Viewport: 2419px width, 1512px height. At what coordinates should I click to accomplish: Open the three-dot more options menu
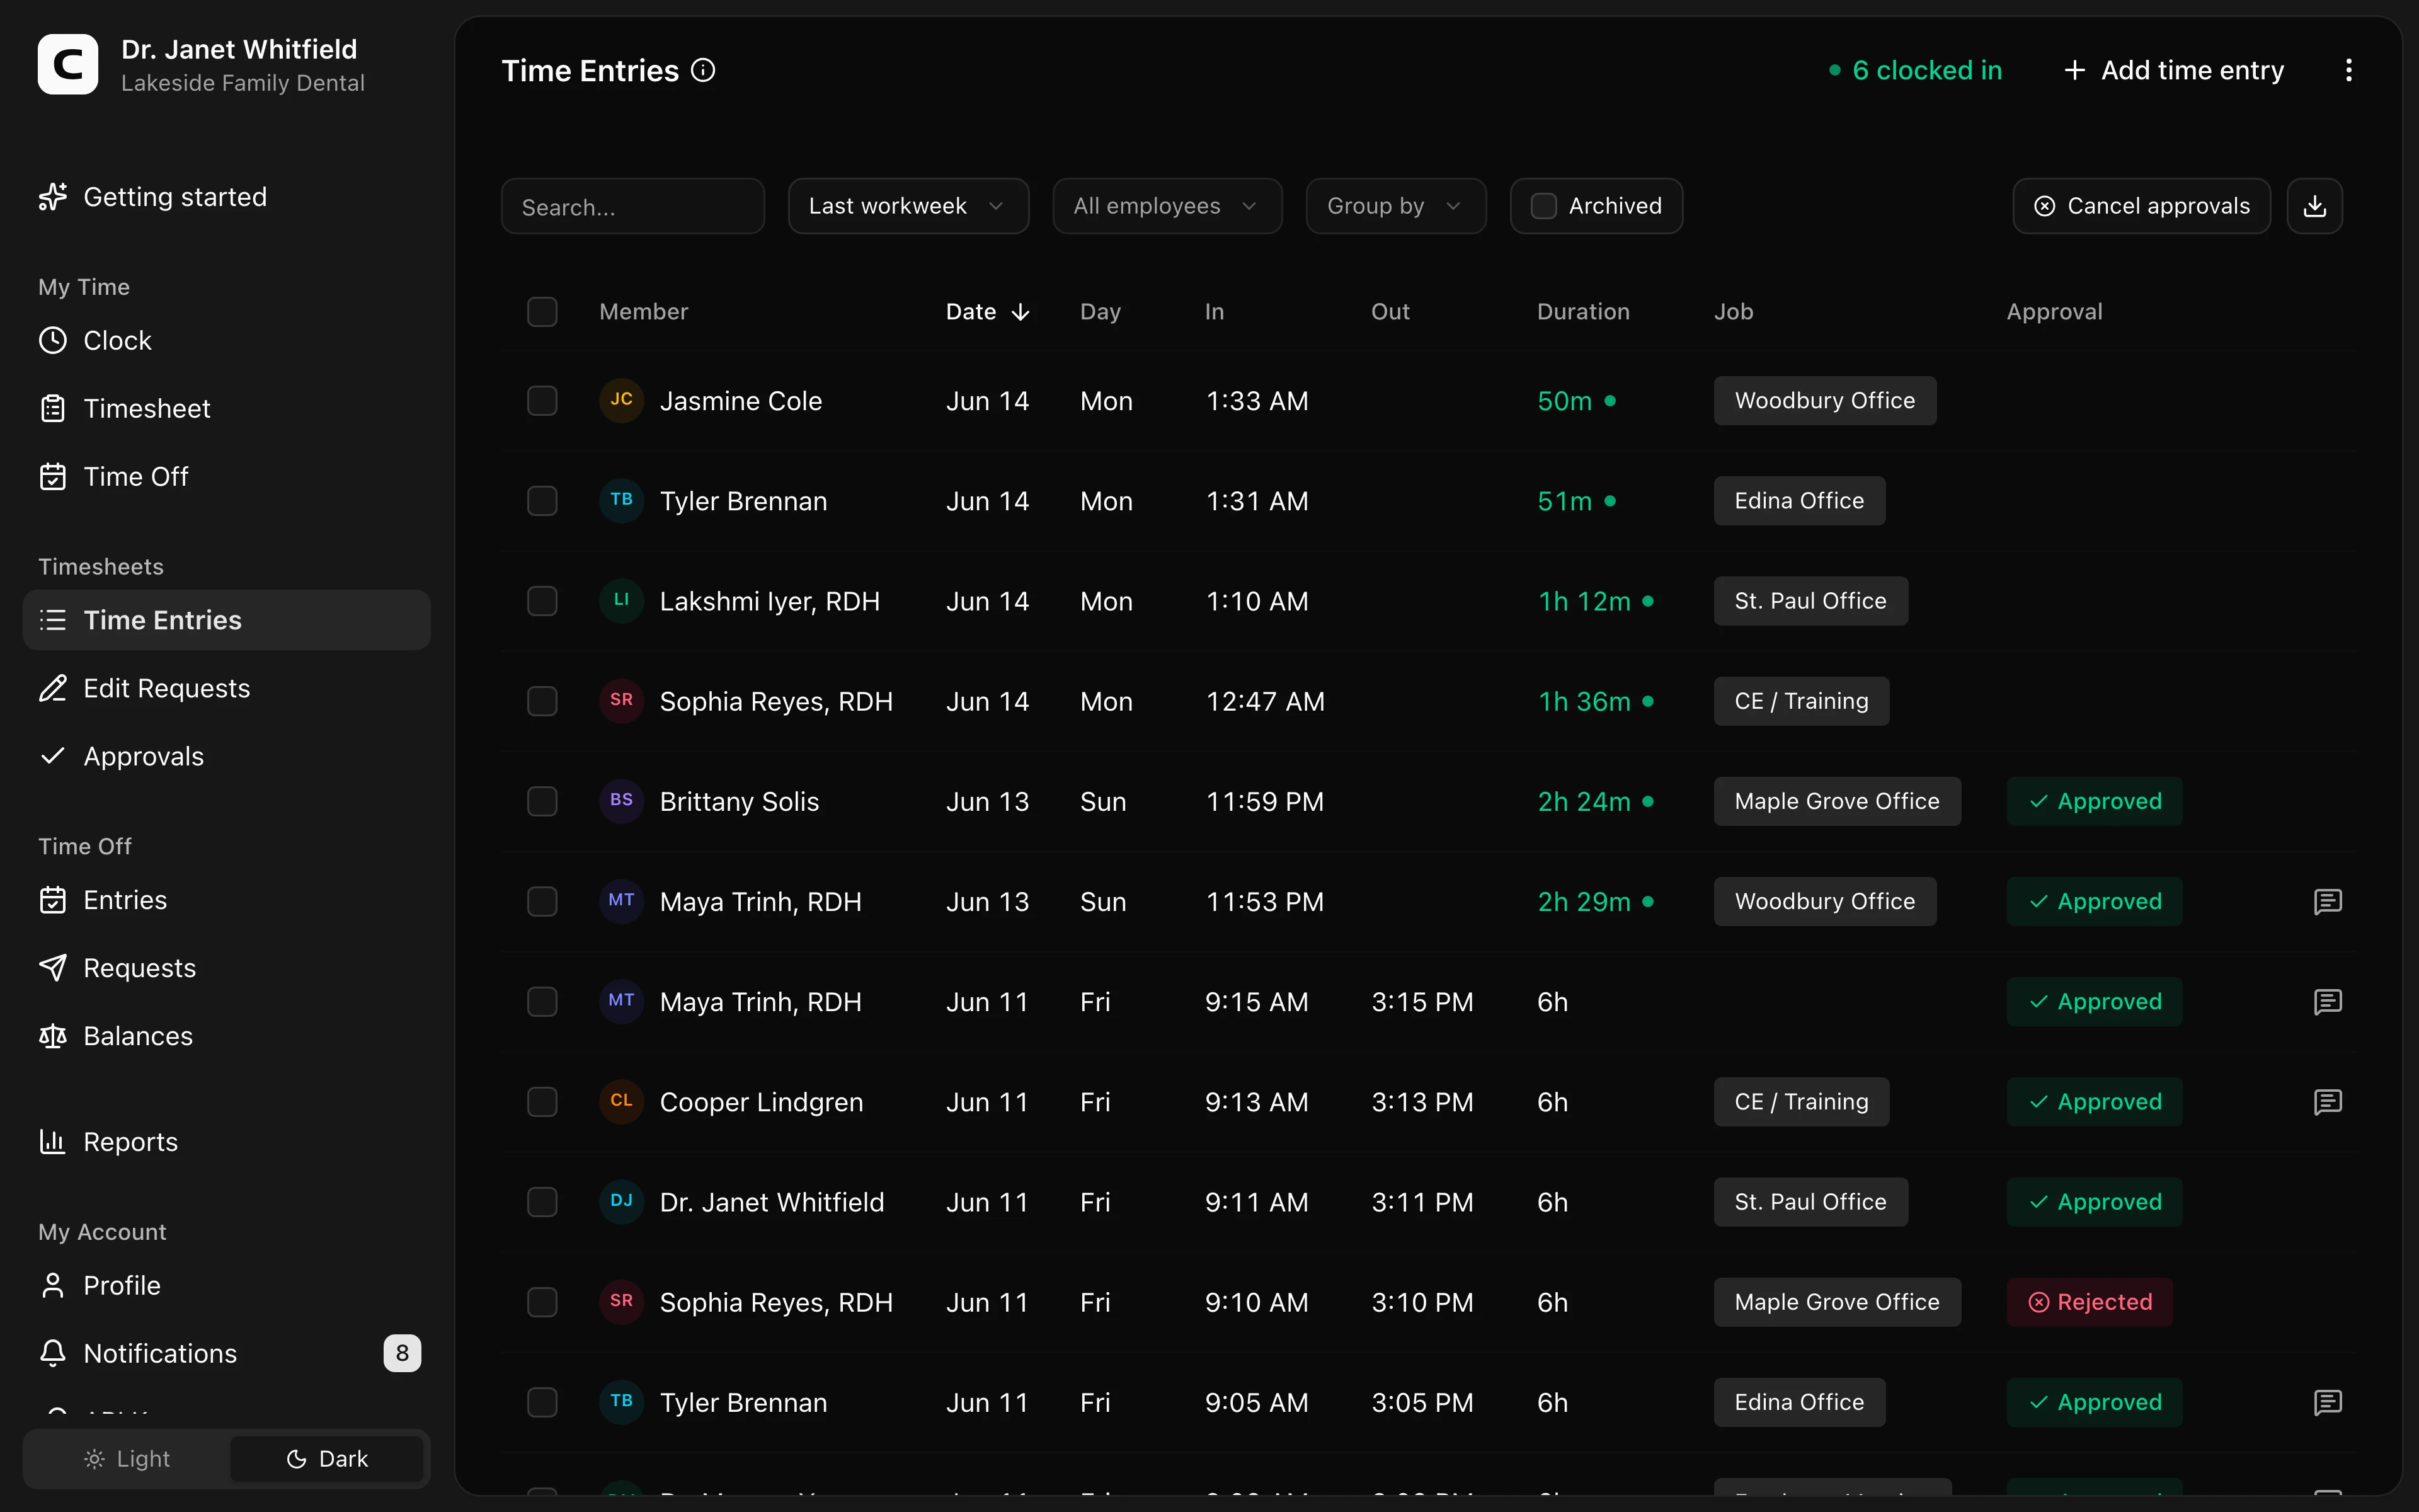[x=2349, y=70]
